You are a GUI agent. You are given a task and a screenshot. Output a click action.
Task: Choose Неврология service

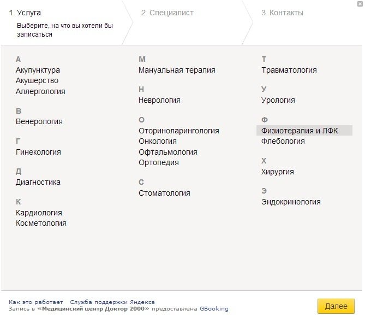(159, 100)
